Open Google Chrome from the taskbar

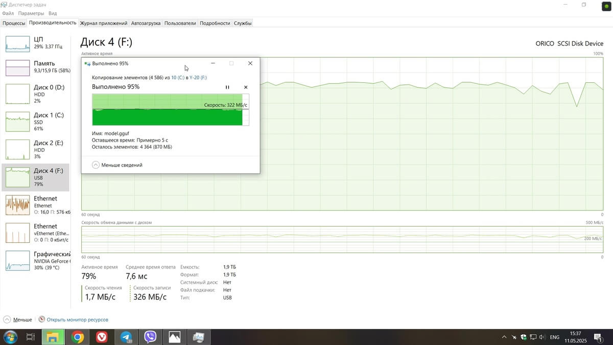coord(78,337)
